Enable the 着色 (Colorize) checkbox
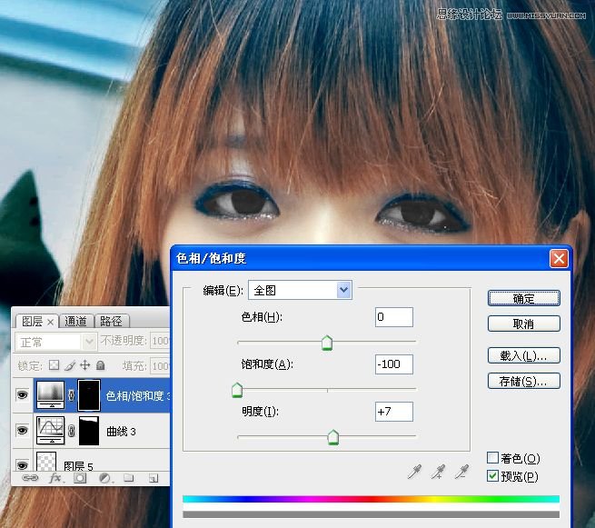Viewport: 595px width, 528px height. (x=493, y=458)
